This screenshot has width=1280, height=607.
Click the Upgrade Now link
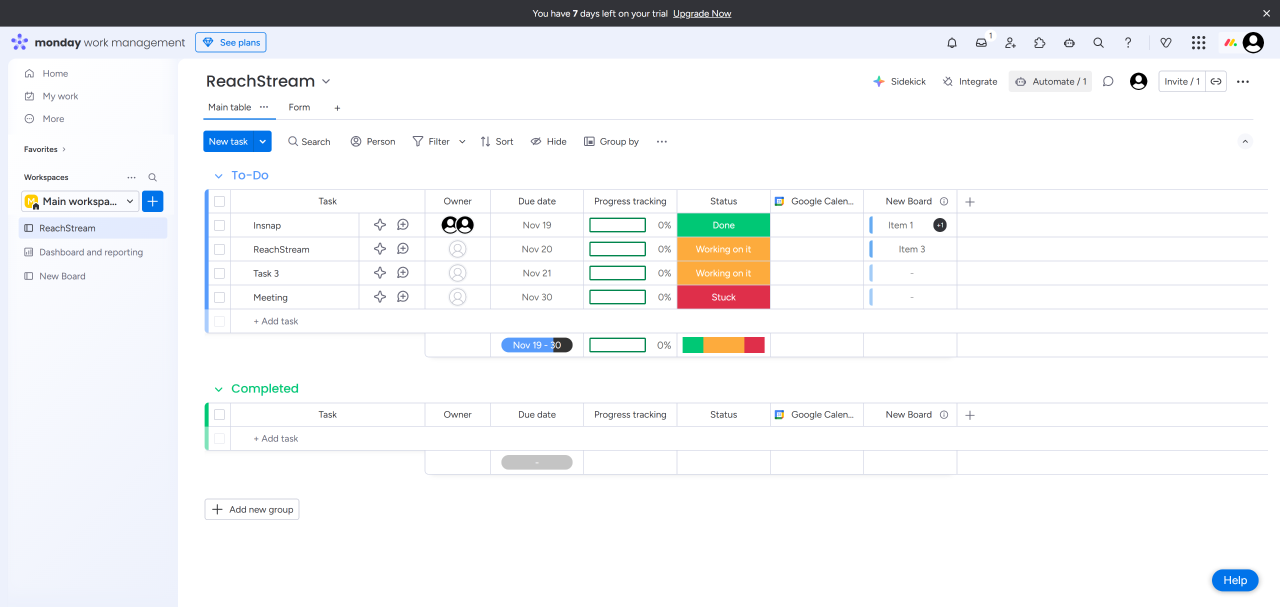point(701,13)
